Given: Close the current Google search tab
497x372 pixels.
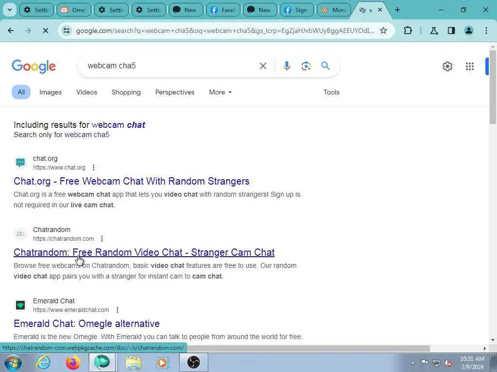Looking at the screenshot, I should click(380, 10).
